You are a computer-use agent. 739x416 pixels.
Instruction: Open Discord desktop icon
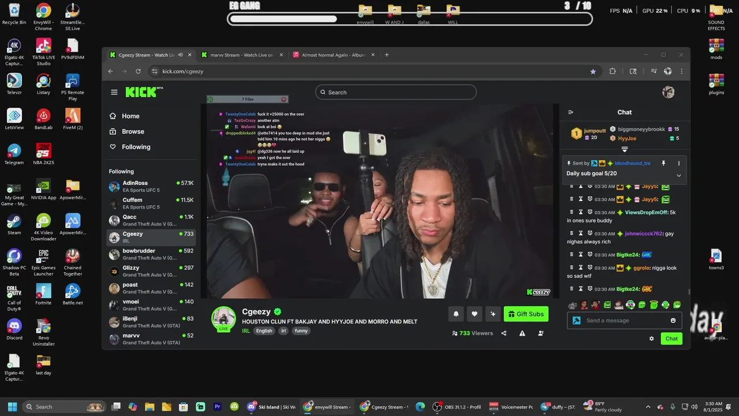pyautogui.click(x=14, y=329)
